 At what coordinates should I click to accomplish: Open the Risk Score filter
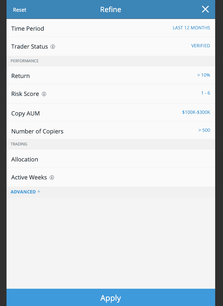tap(111, 94)
